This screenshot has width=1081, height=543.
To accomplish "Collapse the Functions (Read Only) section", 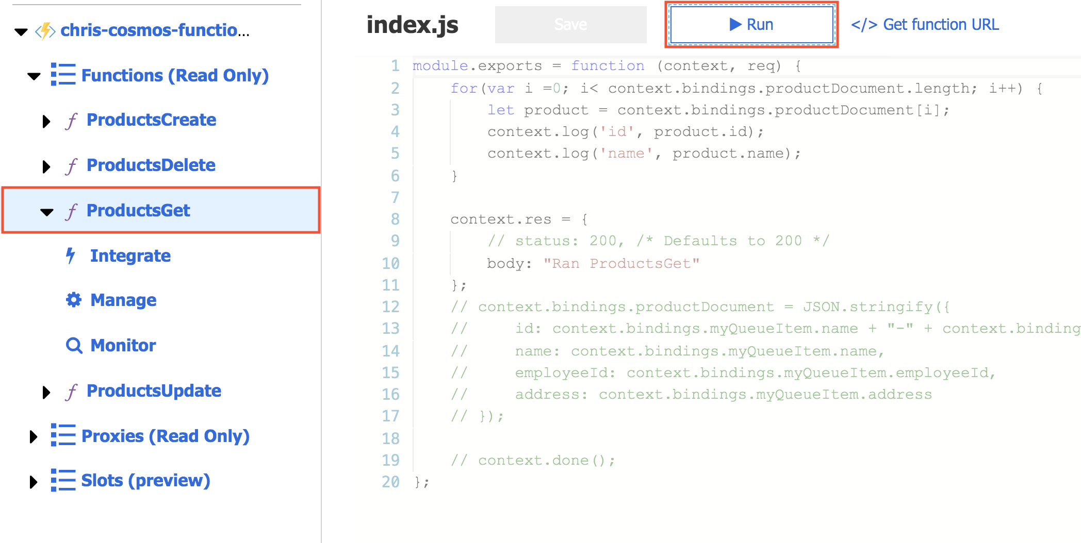I will [34, 76].
